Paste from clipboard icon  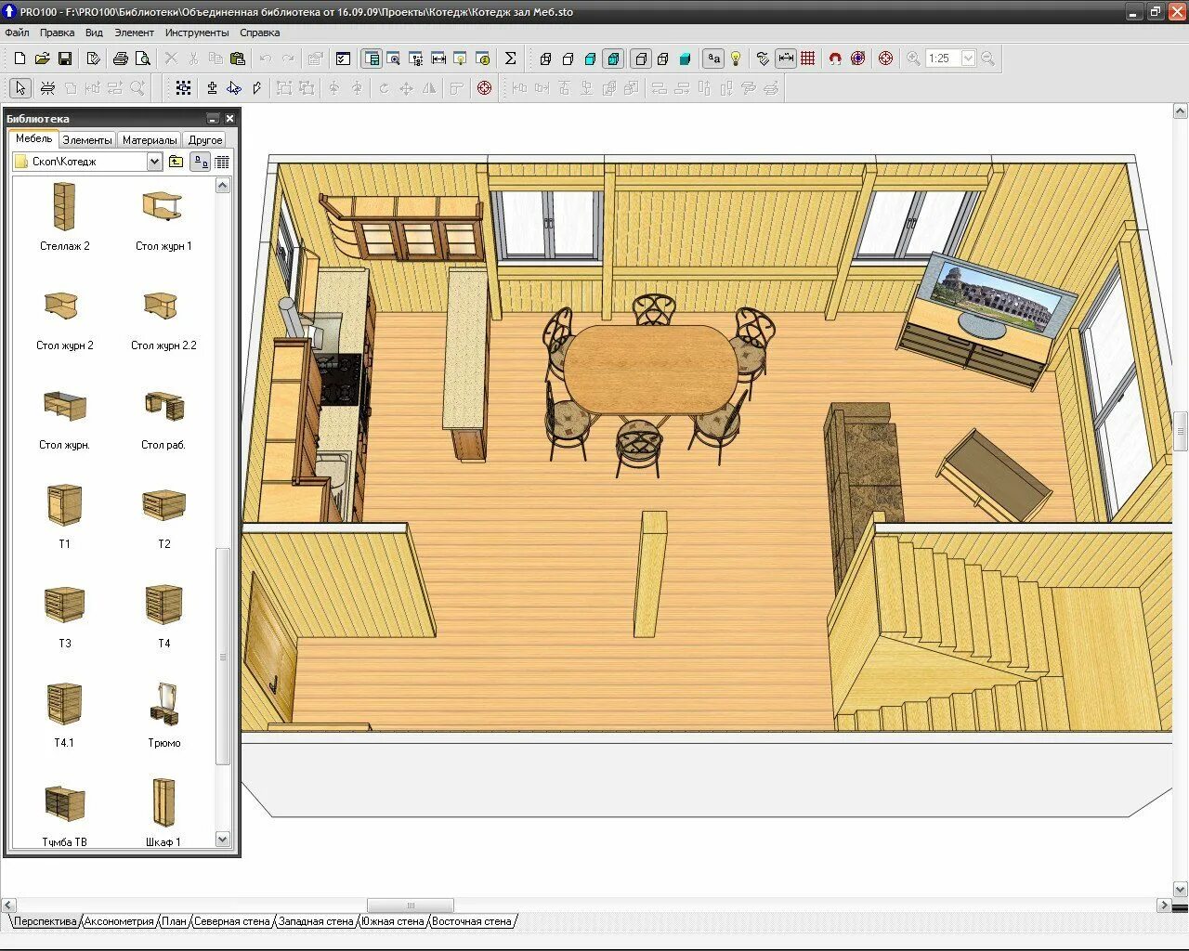coord(238,59)
